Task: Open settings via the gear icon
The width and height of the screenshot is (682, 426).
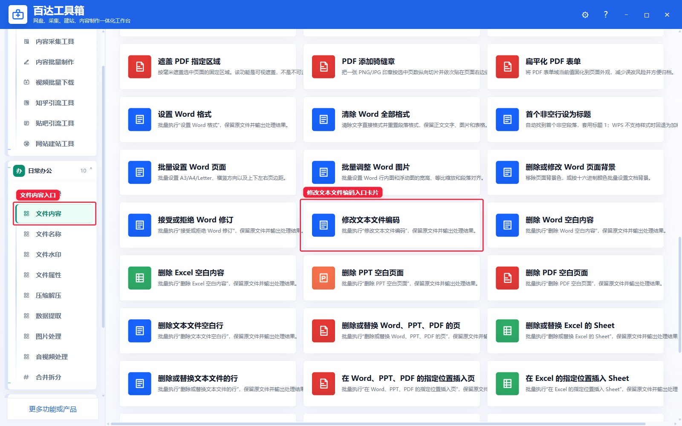Action: coord(585,15)
